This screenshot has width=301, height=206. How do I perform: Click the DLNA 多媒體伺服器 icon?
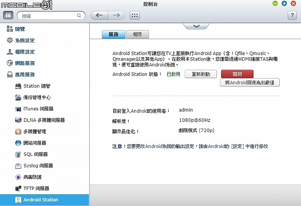pos(18,120)
